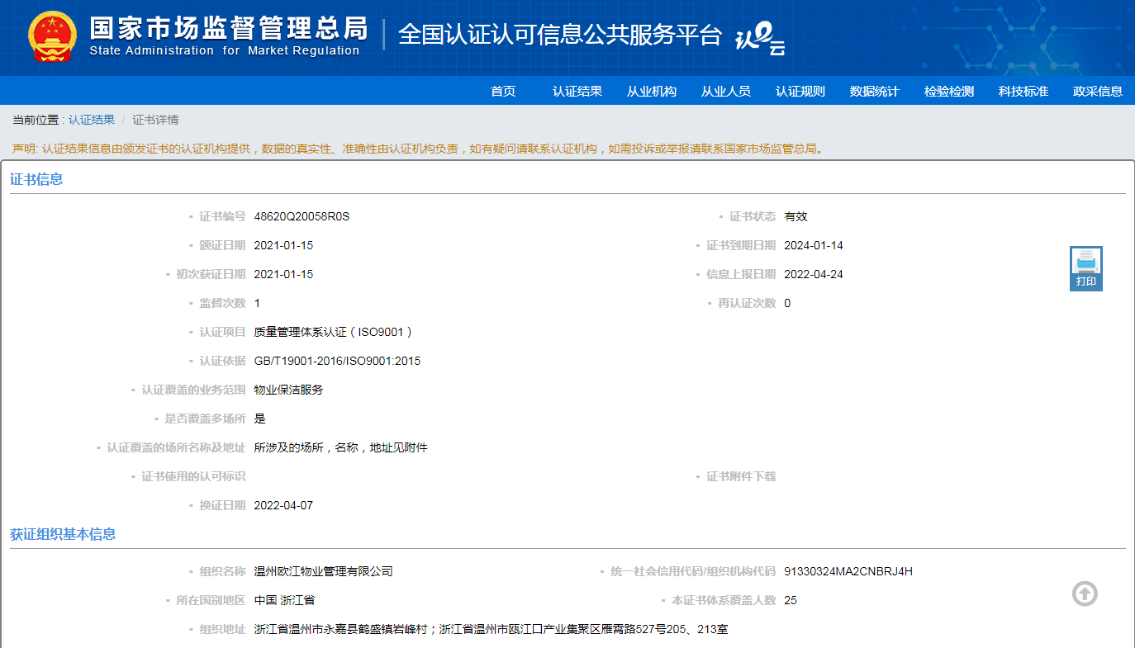Screen dimensions: 1135x648
Task: Click 科技标准 in the navigation bar
Action: tap(1023, 92)
